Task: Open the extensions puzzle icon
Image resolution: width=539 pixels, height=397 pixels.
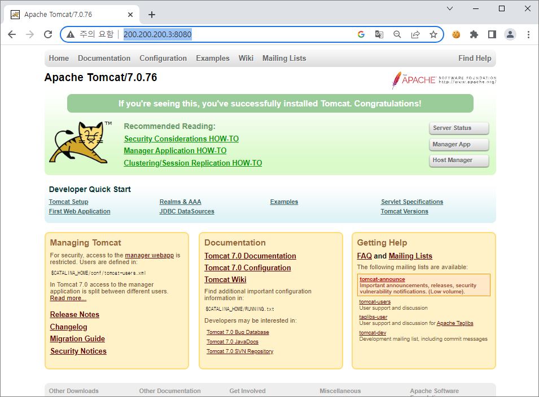Action: [474, 34]
